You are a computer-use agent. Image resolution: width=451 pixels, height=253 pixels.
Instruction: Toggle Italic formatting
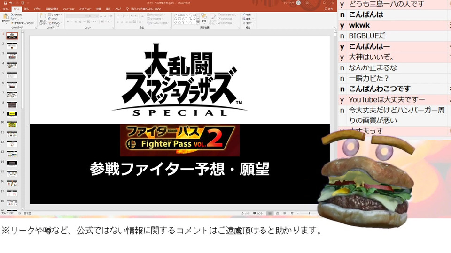coord(72,22)
